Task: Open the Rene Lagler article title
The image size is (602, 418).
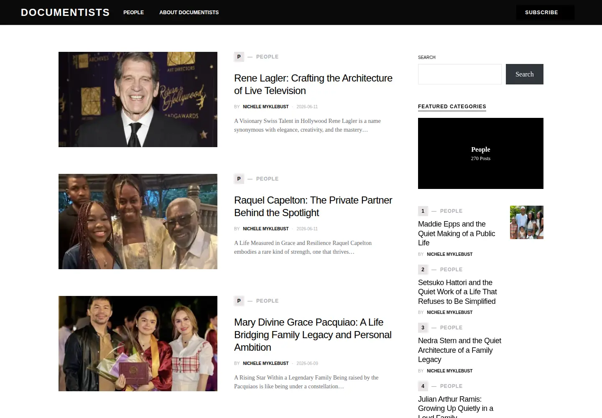Action: [x=313, y=84]
